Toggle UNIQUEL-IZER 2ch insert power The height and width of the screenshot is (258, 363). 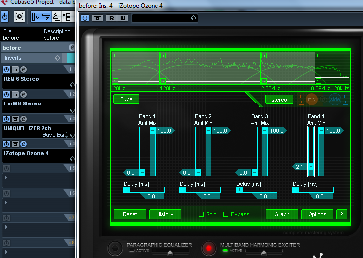click(6, 119)
